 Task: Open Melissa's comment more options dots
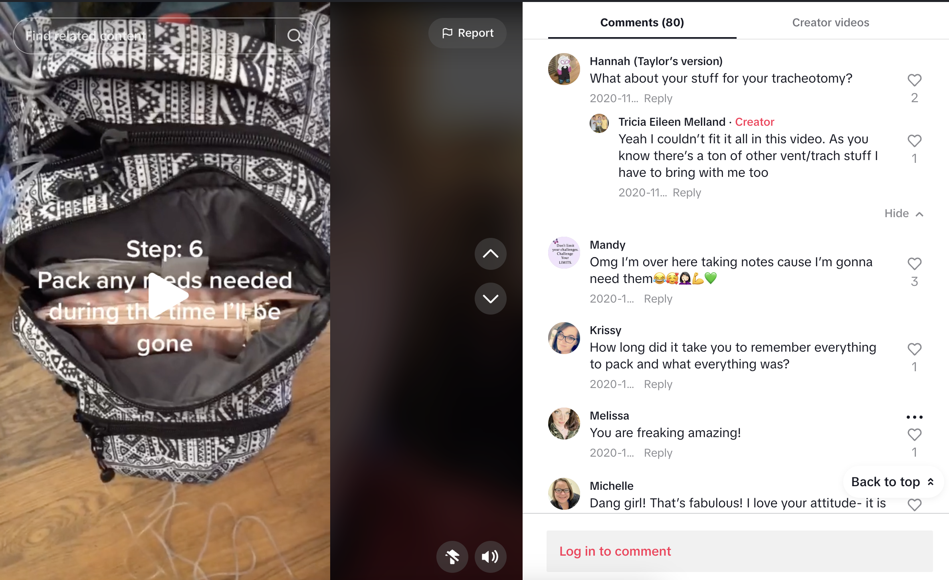pos(914,417)
